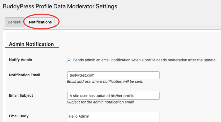
Task: Click the BuddyPress Profile Data Moderator Settings title
Action: [x=60, y=6]
